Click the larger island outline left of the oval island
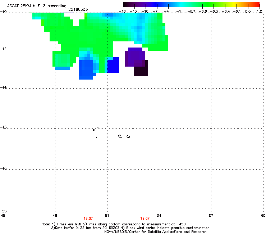266x234 pixels. click(x=120, y=136)
